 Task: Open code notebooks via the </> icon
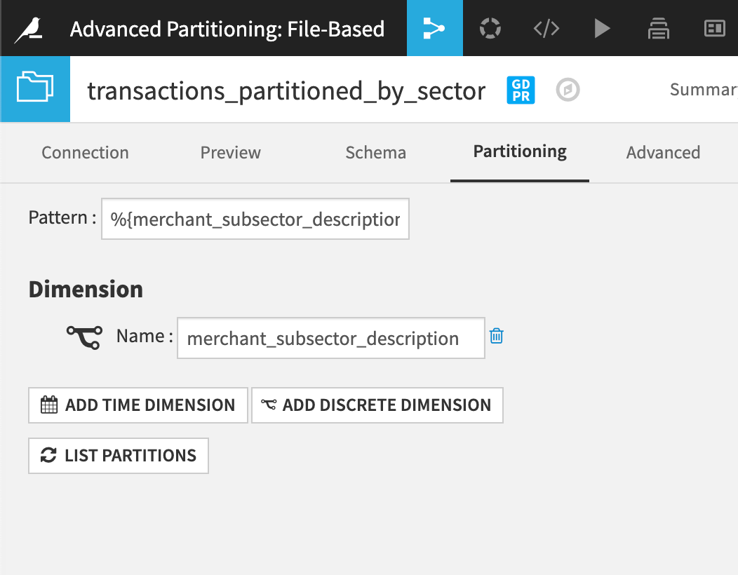pos(546,28)
